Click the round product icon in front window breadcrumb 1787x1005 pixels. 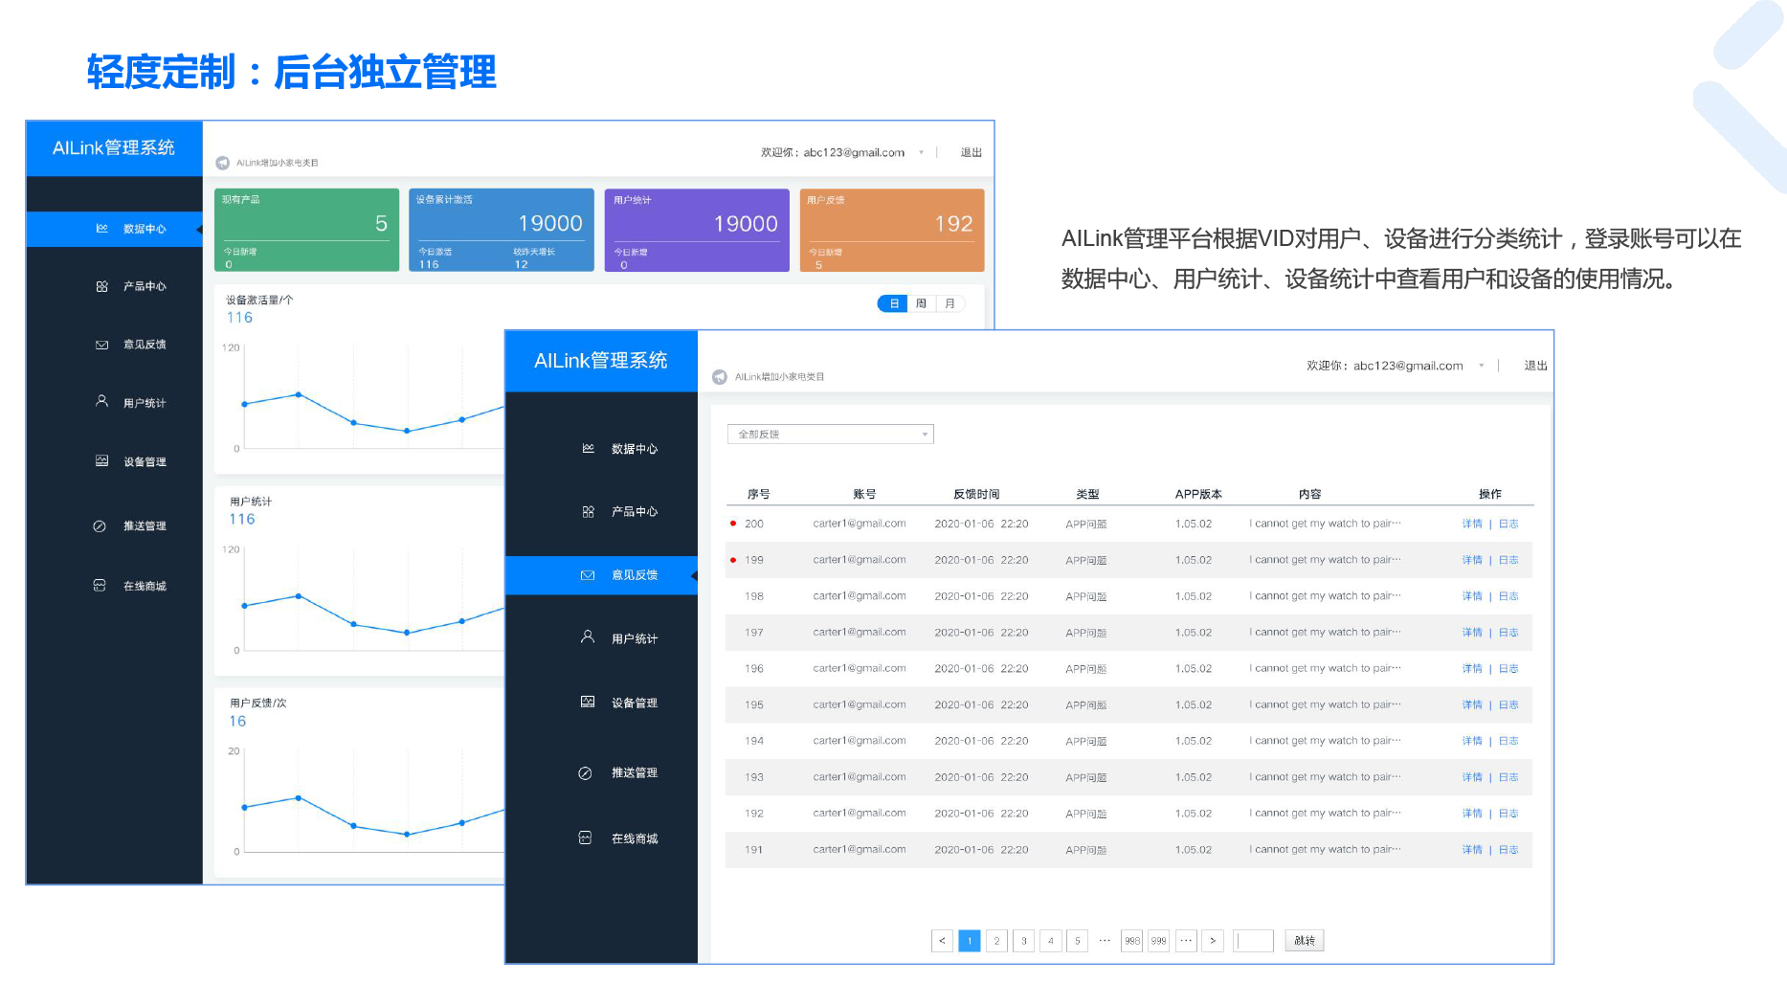tap(720, 377)
